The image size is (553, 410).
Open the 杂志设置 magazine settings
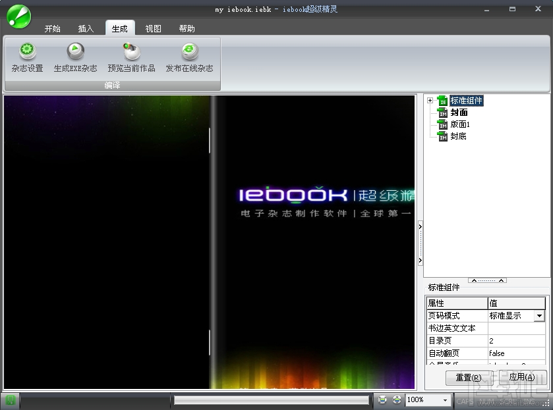(27, 58)
